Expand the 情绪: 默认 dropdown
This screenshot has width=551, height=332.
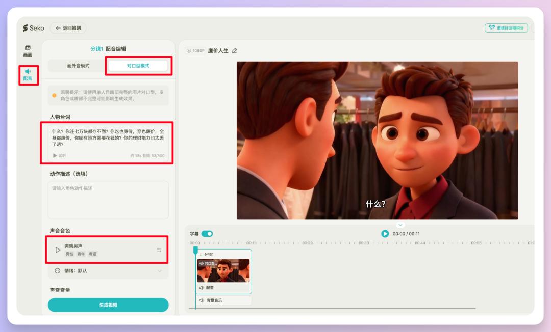click(x=108, y=271)
